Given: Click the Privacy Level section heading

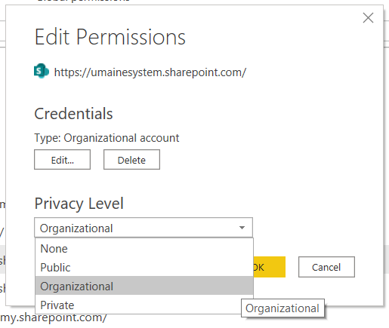Looking at the screenshot, I should coord(79,204).
